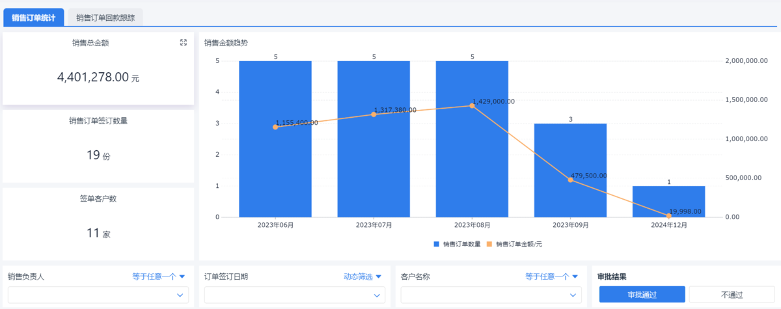Click the 1,429,000.00 line data point
Image resolution: width=781 pixels, height=309 pixels.
[472, 105]
